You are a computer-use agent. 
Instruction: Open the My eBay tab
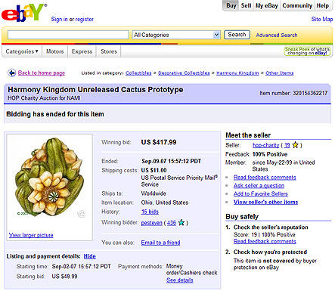pyautogui.click(x=267, y=5)
